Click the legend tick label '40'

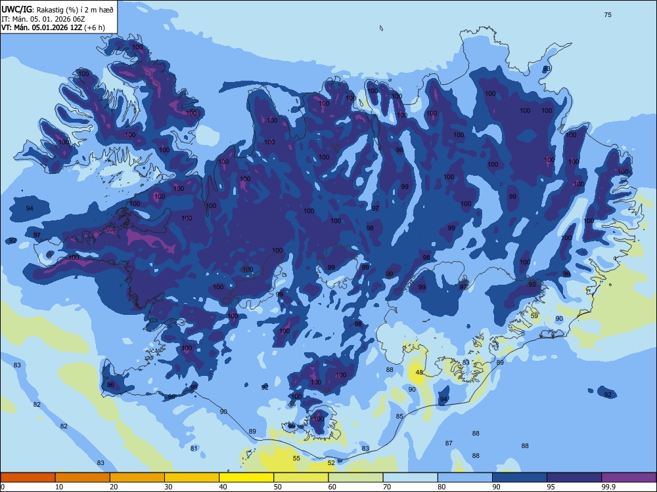223,487
